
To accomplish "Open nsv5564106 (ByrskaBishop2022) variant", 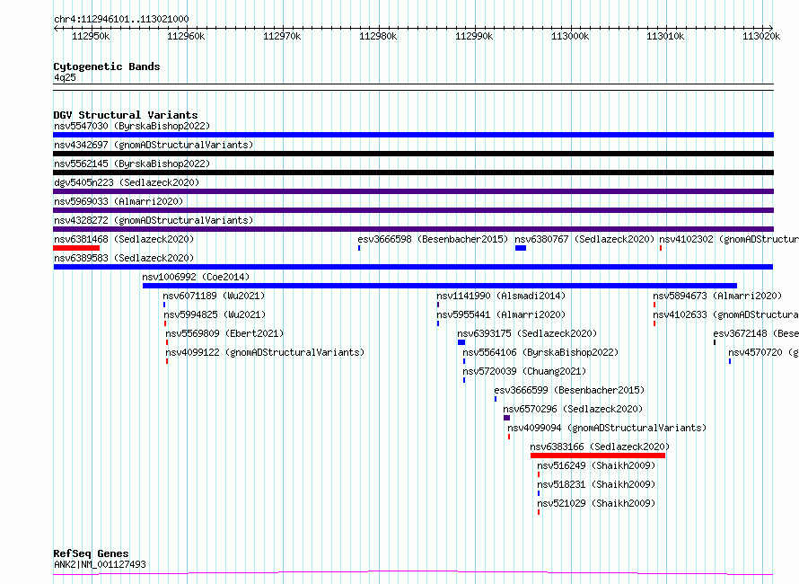I will coord(540,352).
